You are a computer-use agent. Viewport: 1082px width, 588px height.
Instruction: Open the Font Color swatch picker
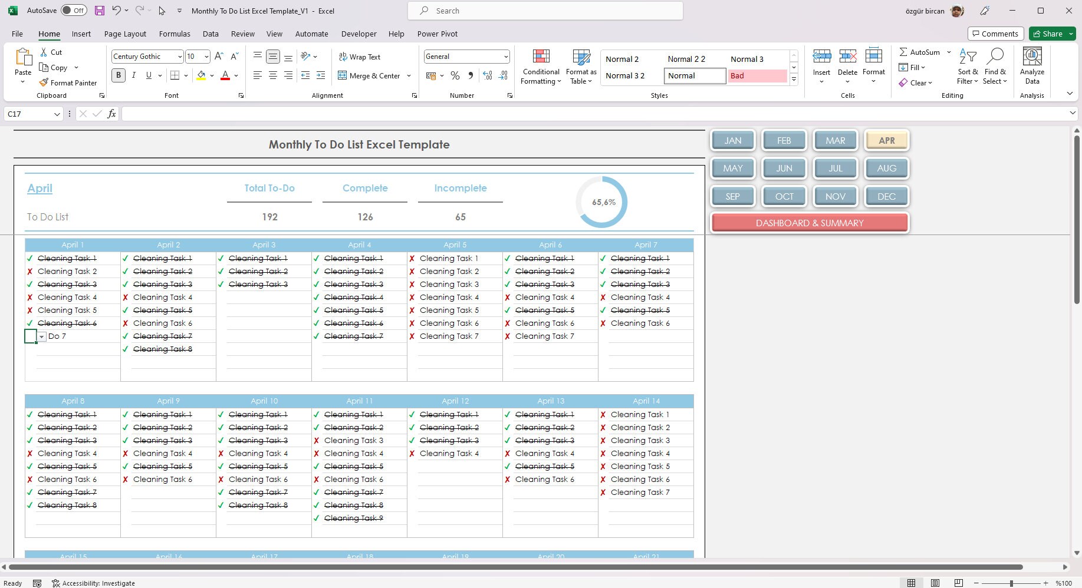[x=236, y=75]
